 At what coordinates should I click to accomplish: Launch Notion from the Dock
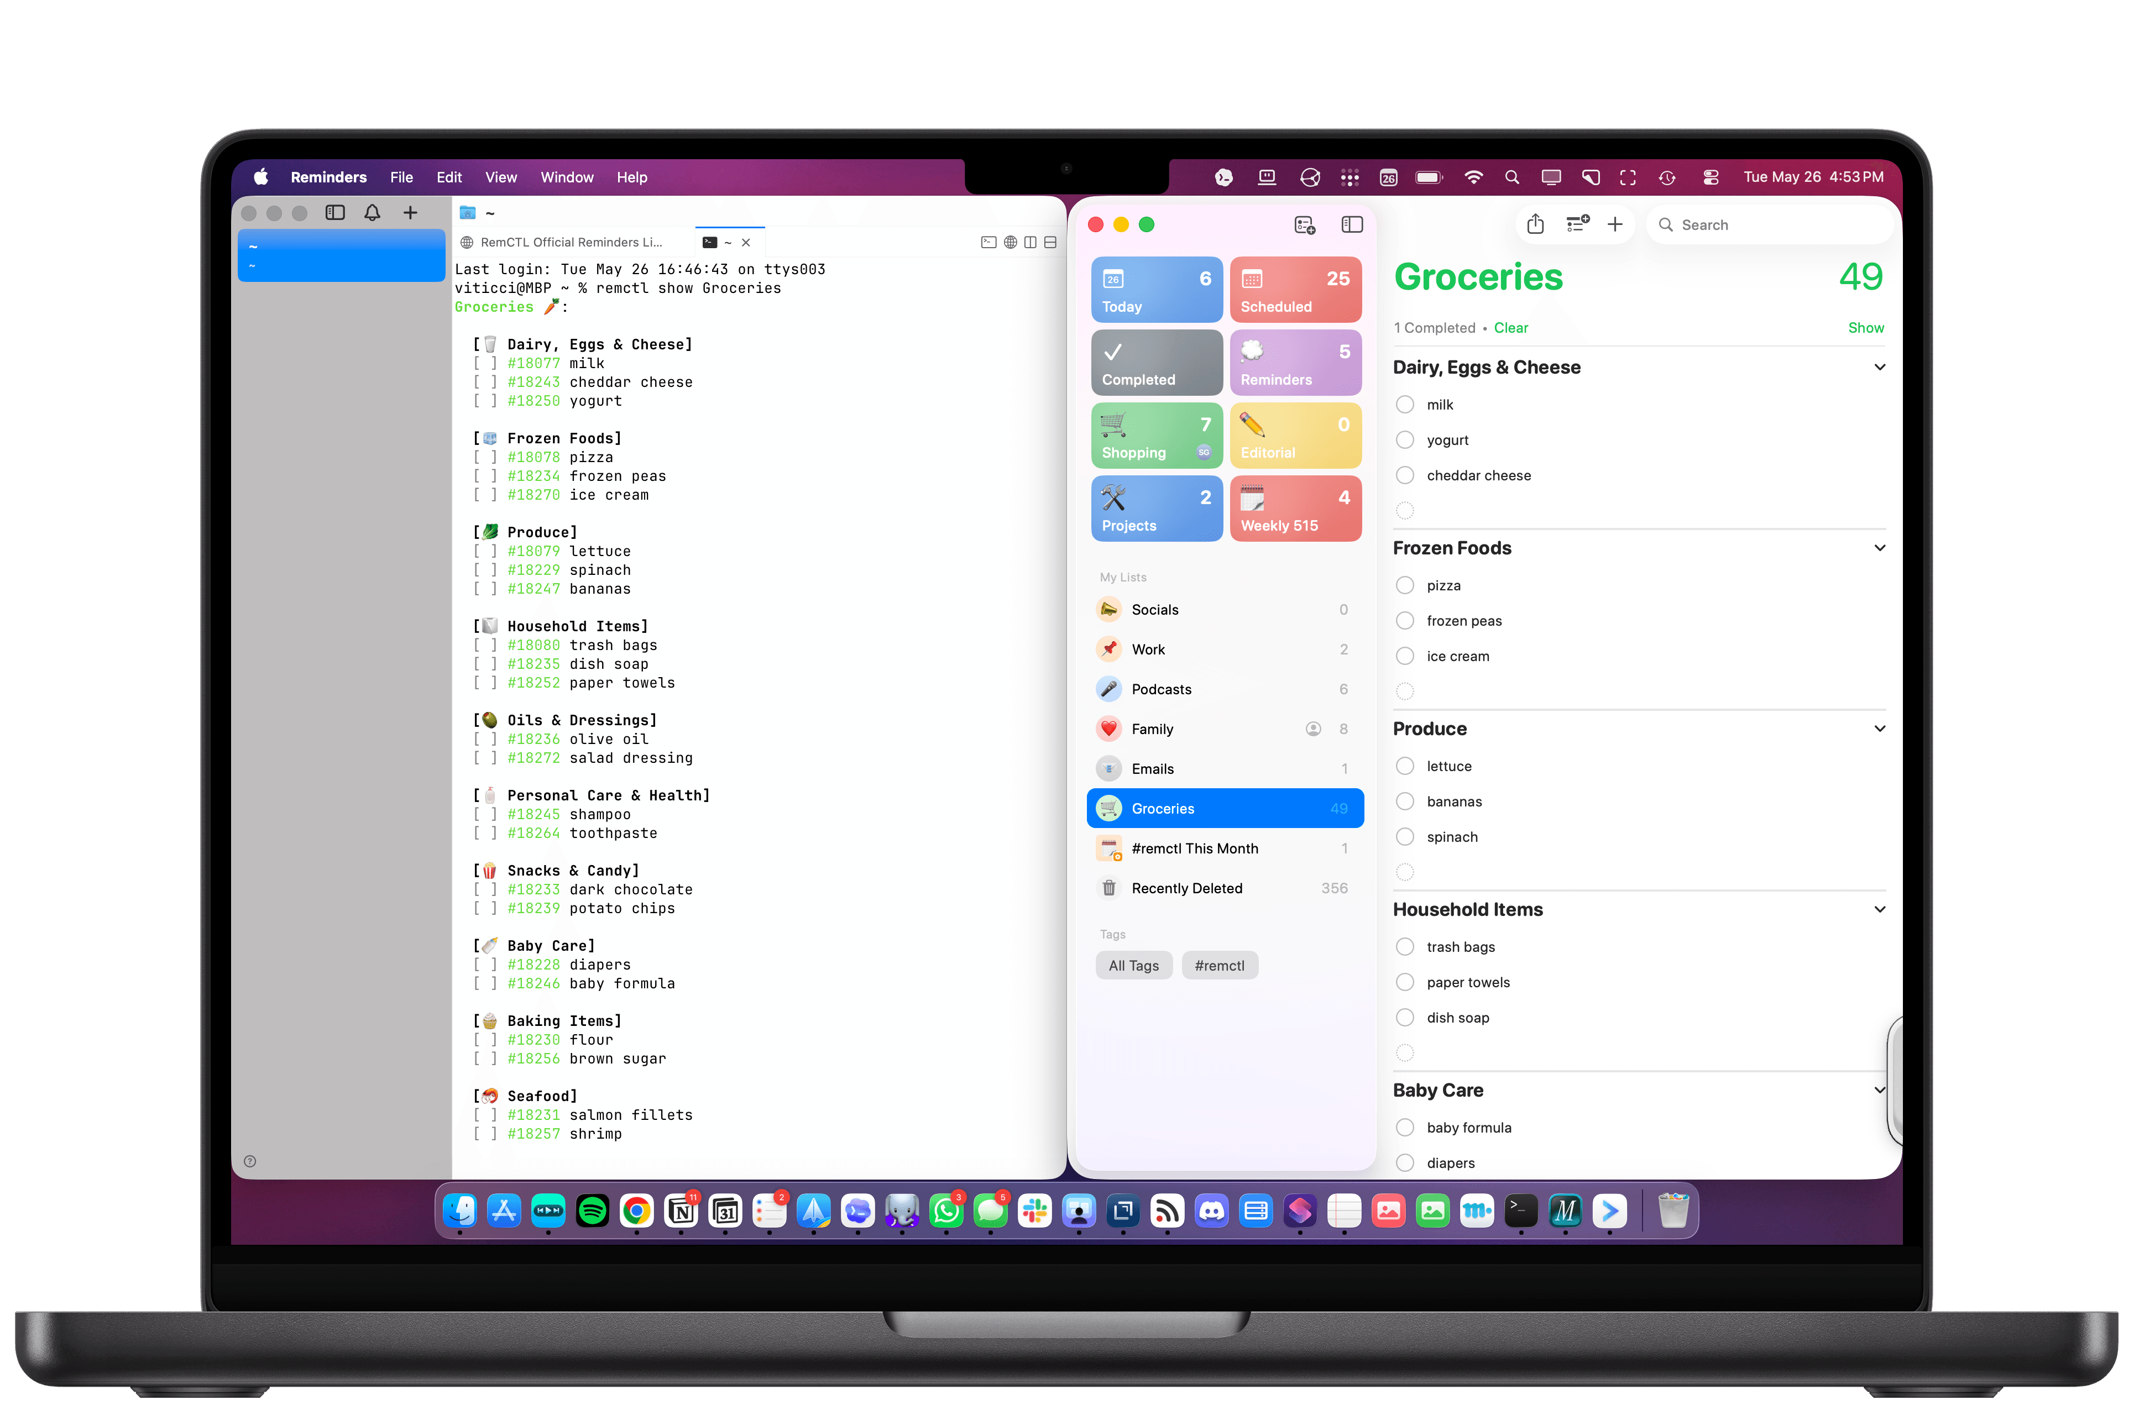point(681,1211)
